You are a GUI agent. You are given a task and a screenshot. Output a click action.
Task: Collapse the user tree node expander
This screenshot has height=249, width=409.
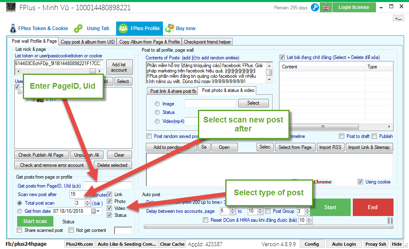click(x=20, y=92)
